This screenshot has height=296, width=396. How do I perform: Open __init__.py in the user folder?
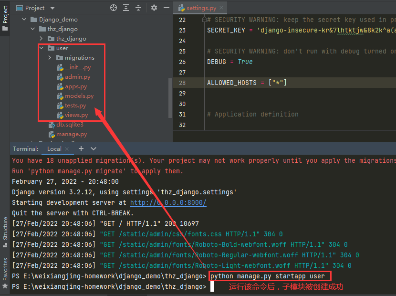78,67
